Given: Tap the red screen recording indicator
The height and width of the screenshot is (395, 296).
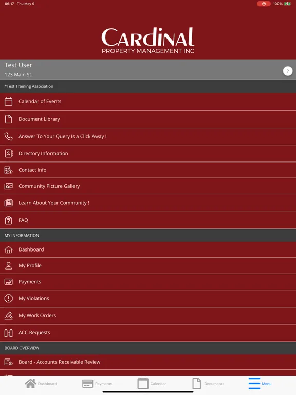Looking at the screenshot, I should tap(264, 4).
